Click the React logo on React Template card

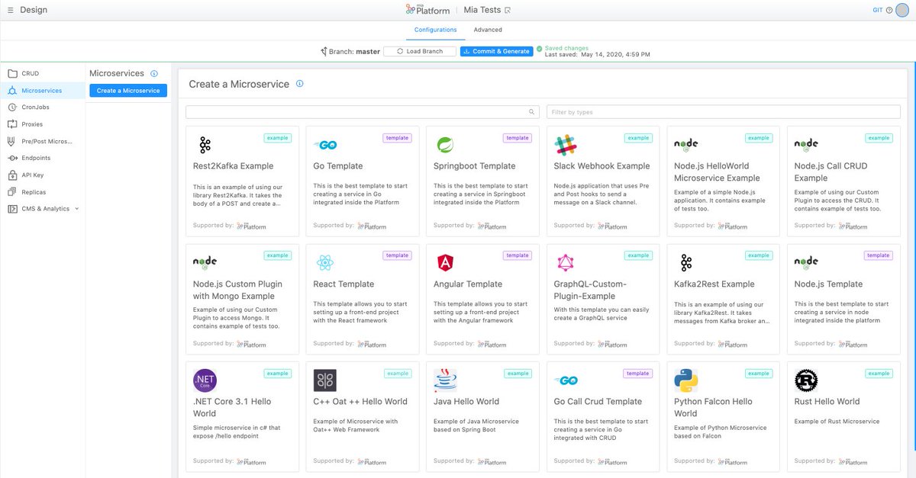point(325,263)
